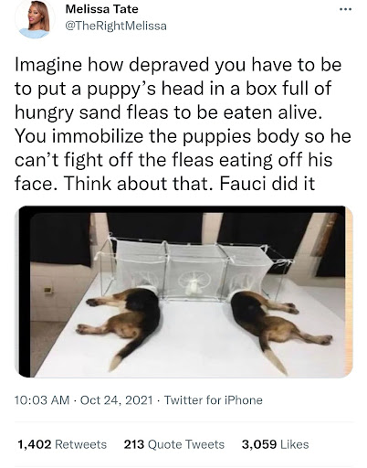Open the three-dot more options menu

(345, 9)
